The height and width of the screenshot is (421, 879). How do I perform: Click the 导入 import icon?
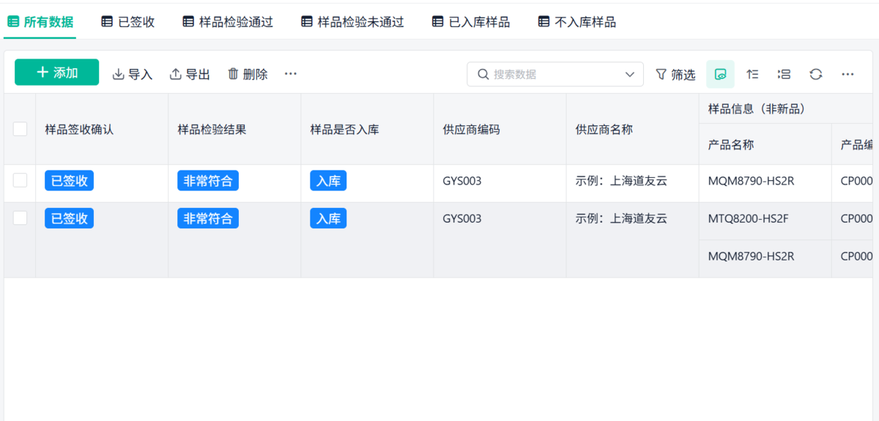[x=119, y=74]
